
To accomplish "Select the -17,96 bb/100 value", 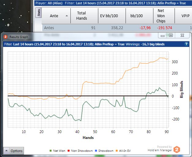I will point(145,28).
